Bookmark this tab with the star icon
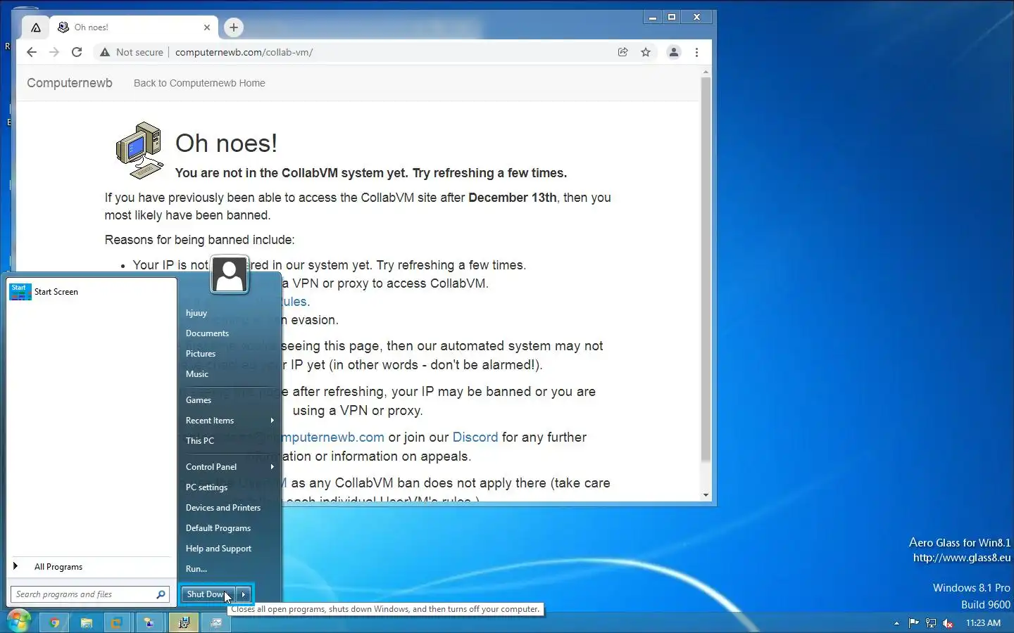 [646, 52]
